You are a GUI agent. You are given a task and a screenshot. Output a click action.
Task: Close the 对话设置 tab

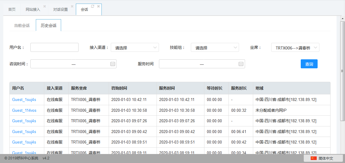click(x=72, y=6)
